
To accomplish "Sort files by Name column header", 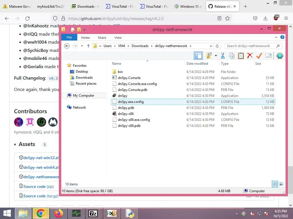I will (x=147, y=64).
